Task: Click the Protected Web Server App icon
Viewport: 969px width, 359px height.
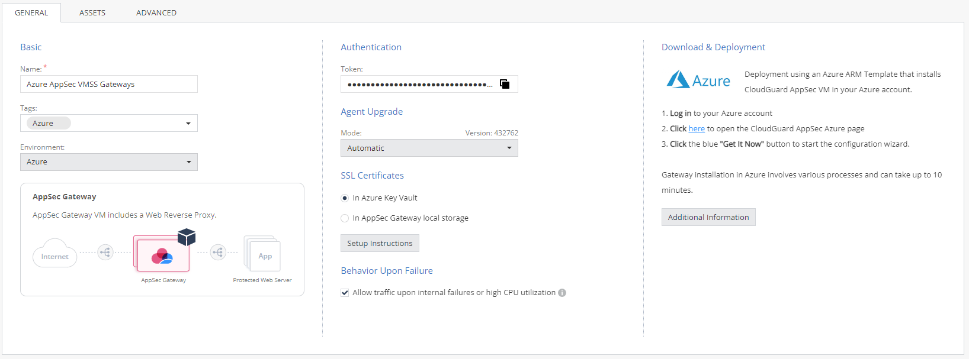Action: (262, 253)
